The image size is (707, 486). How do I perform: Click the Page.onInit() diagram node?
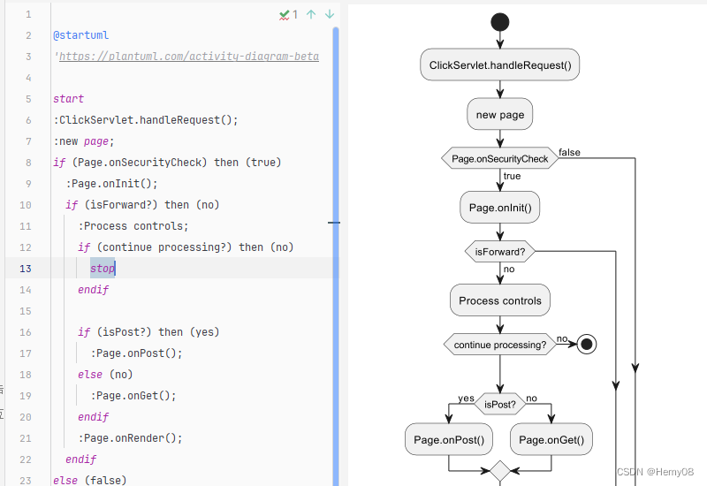(x=500, y=208)
